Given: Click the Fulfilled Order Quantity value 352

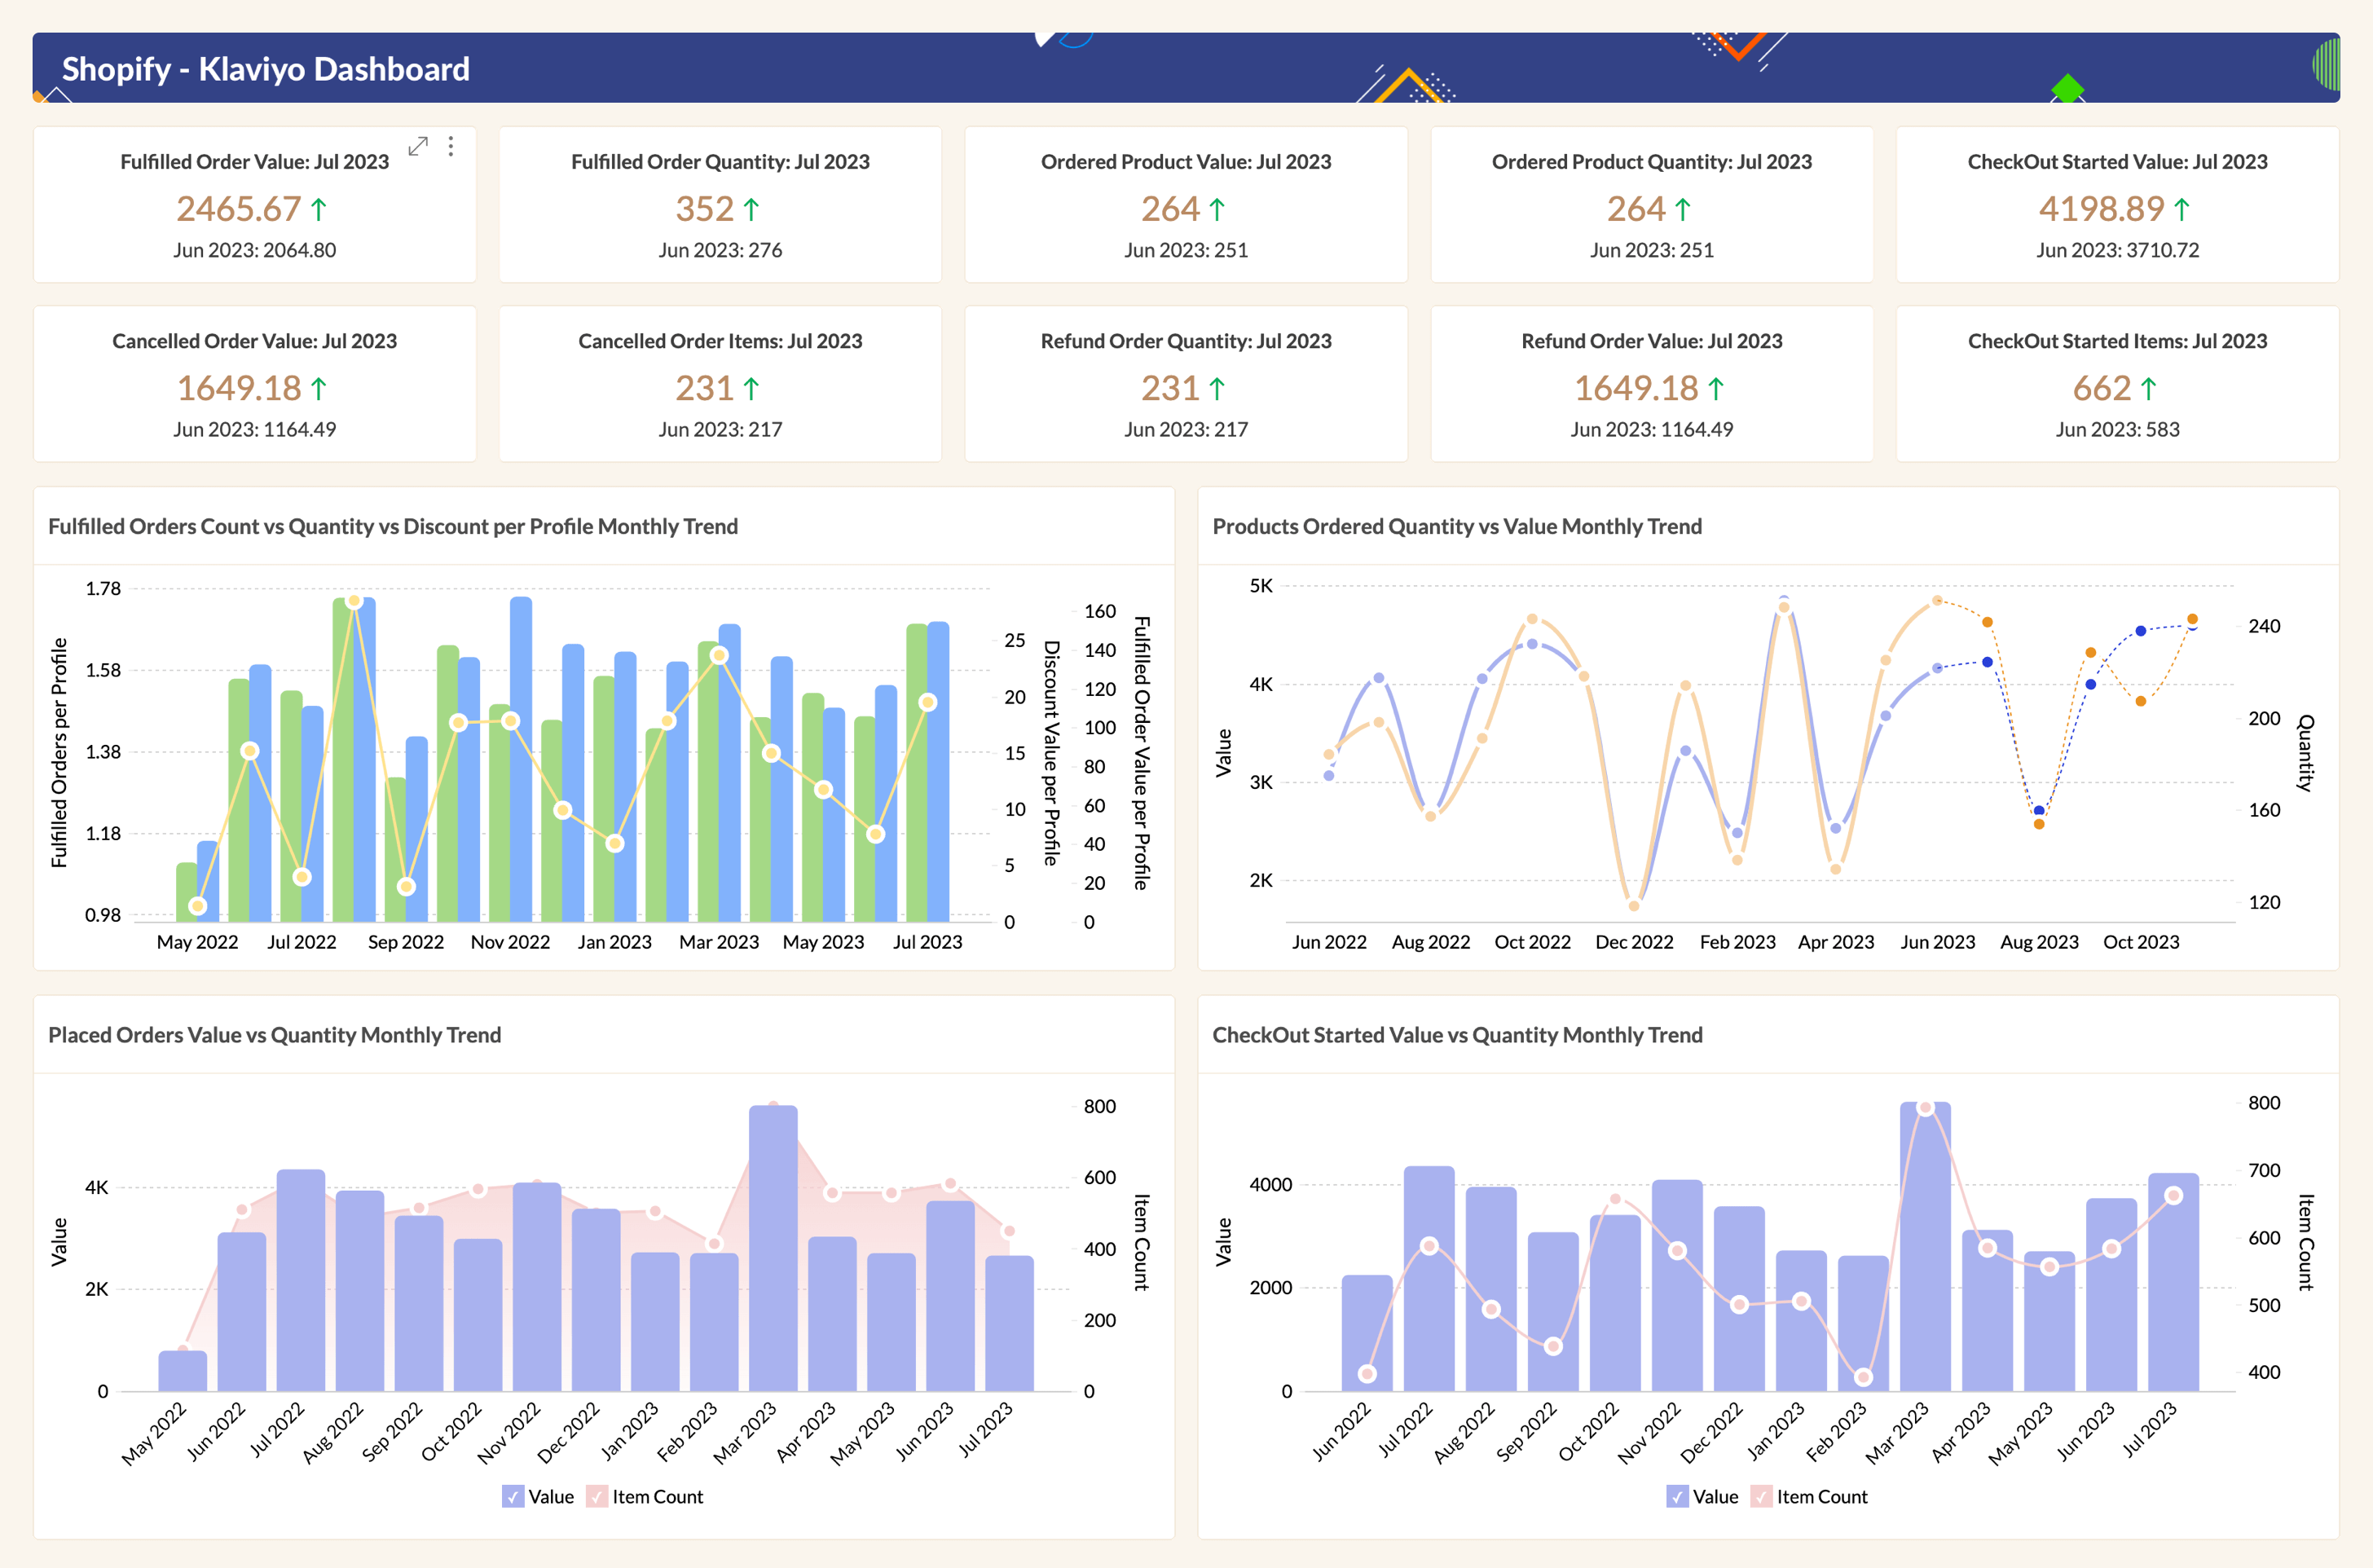Looking at the screenshot, I should click(x=705, y=209).
